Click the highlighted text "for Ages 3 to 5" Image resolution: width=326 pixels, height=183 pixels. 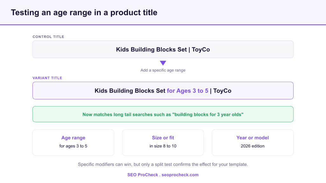tap(188, 91)
